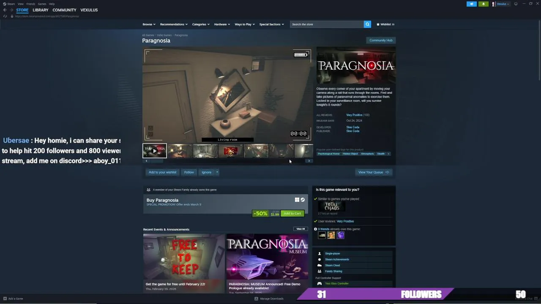Screen dimensions: 541x304
Task: Select the first trailer thumbnail in strip
Action: (155, 151)
